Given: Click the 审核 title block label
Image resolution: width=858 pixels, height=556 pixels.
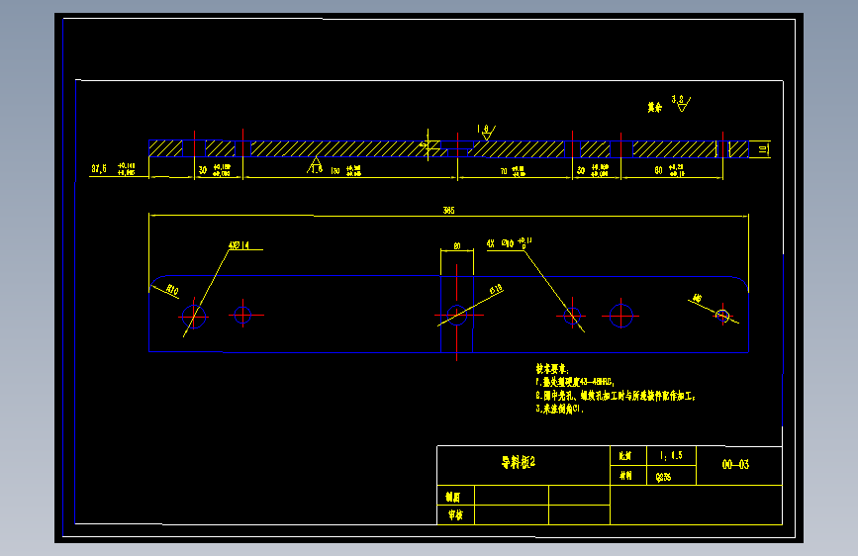Looking at the screenshot, I should coord(455,515).
